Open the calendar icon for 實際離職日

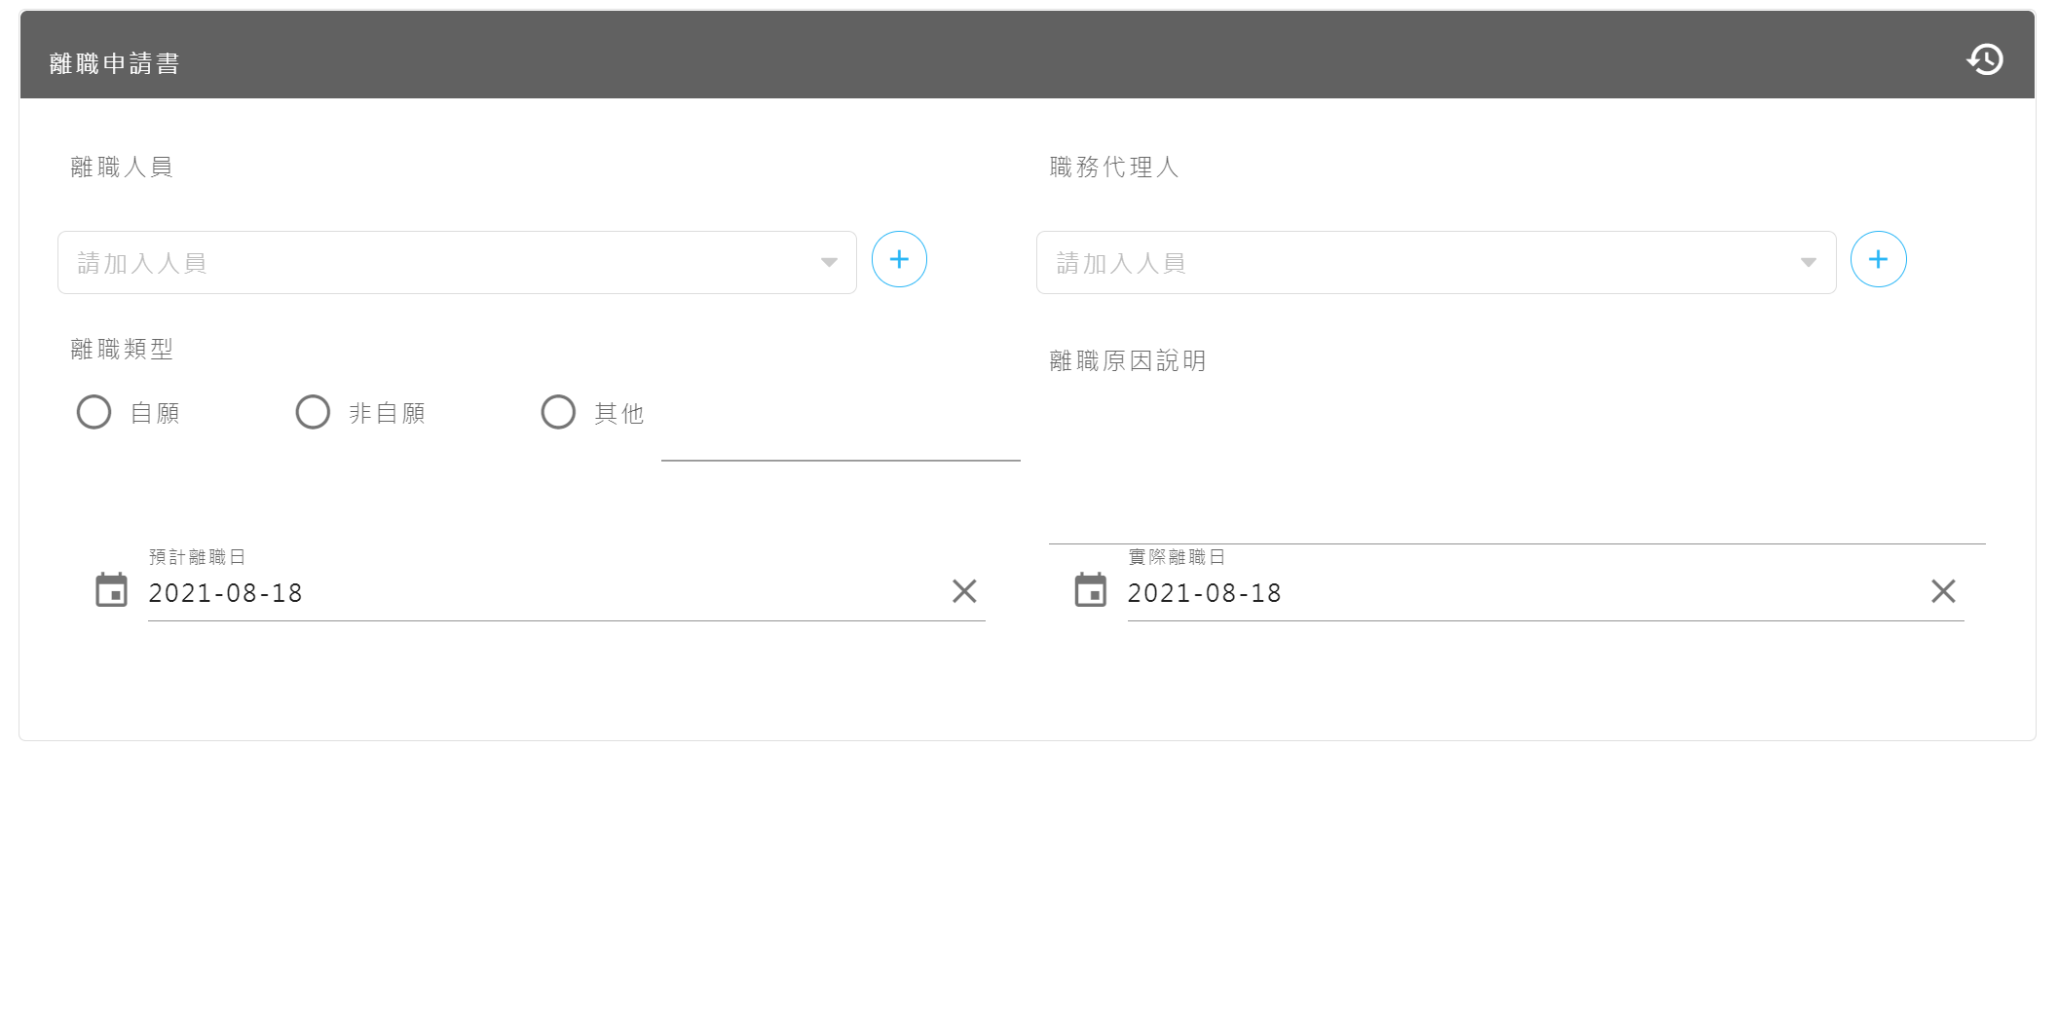click(x=1090, y=590)
